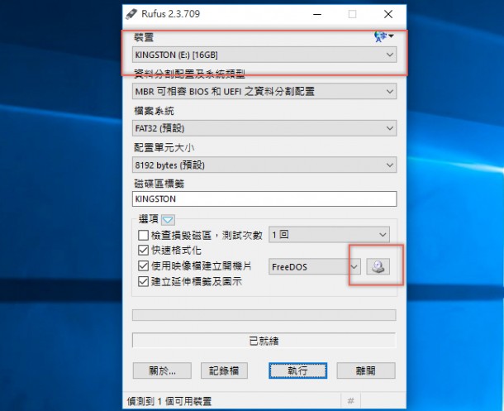The image size is (504, 411).
Task: Open the KINGSTON (E:) device dropdown
Action: pyautogui.click(x=264, y=55)
